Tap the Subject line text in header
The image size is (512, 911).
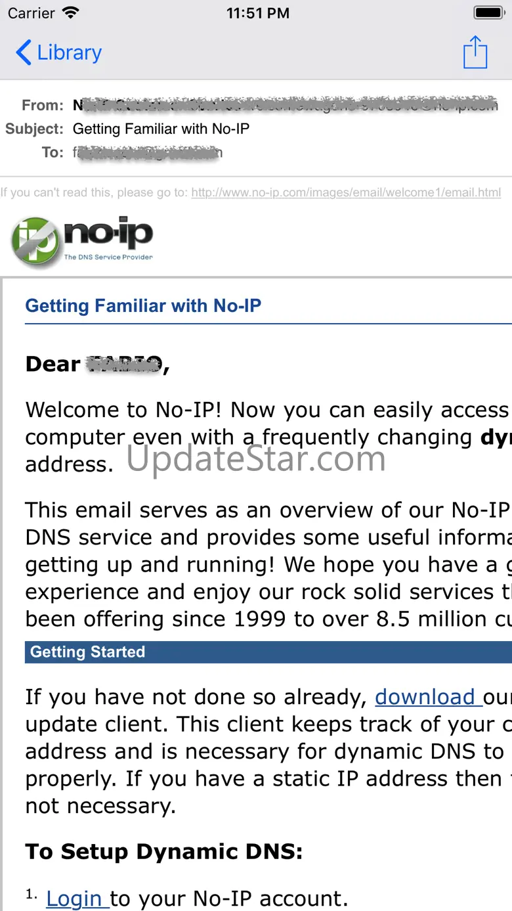(161, 129)
